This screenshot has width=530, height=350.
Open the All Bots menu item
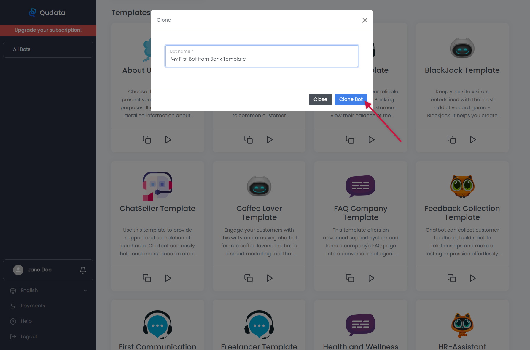[48, 49]
